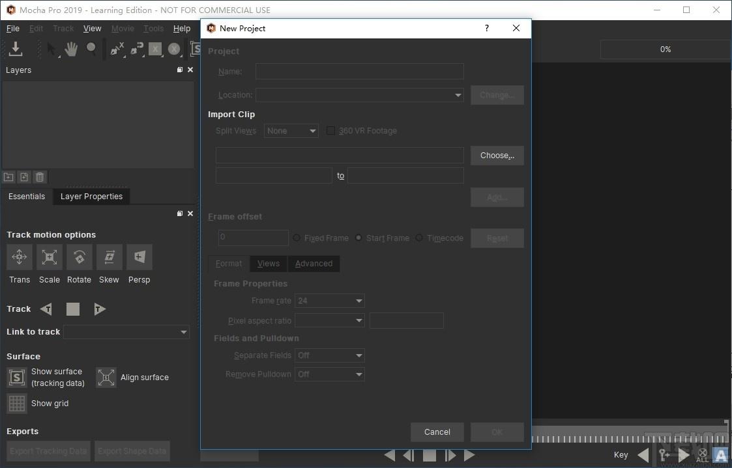Click the Choose... button
The height and width of the screenshot is (468, 732).
(x=497, y=155)
